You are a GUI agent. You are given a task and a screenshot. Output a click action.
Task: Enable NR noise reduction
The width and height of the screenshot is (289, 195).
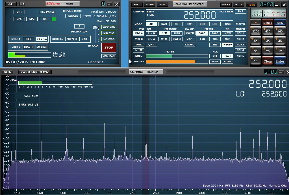coord(215,45)
